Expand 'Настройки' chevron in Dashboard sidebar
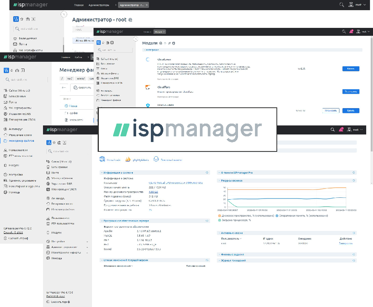 (87, 242)
